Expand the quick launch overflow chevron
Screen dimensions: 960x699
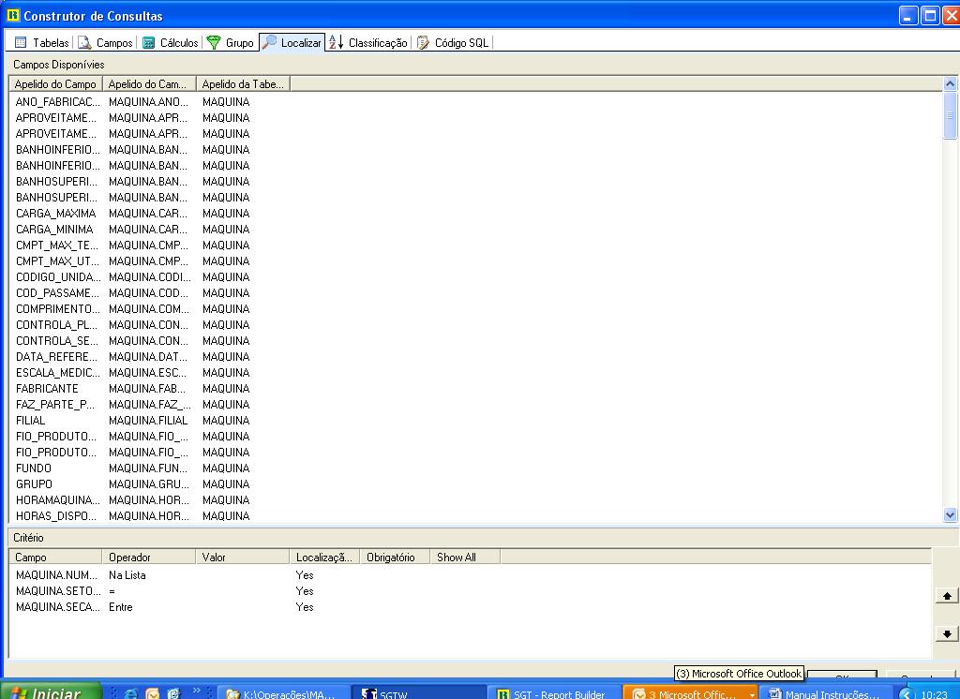[x=198, y=691]
